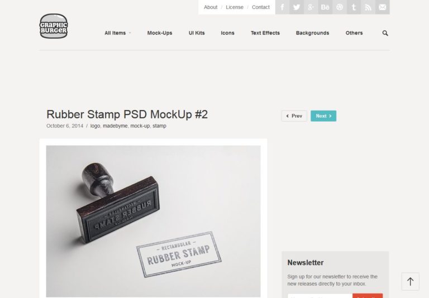Open the Text Effects menu item
This screenshot has height=298, width=429.
[x=265, y=33]
